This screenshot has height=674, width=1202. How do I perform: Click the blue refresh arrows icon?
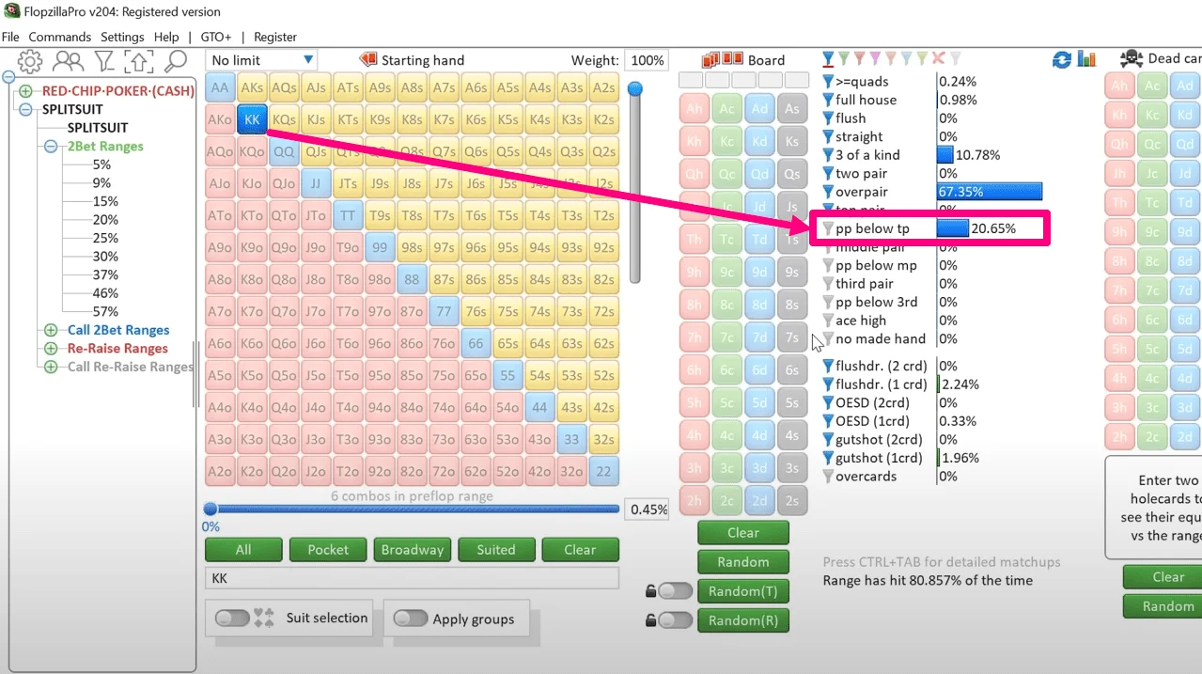tap(1062, 59)
